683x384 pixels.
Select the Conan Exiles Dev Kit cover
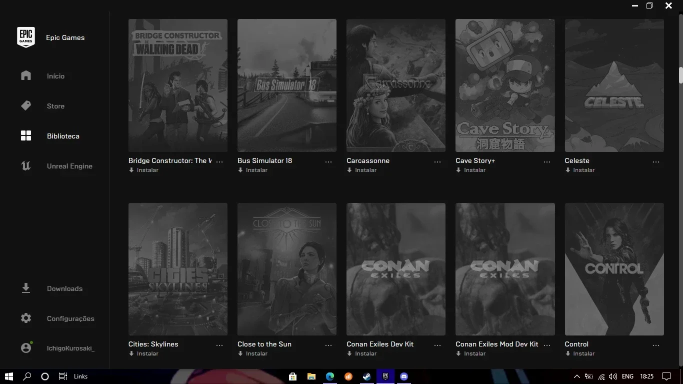pos(396,269)
